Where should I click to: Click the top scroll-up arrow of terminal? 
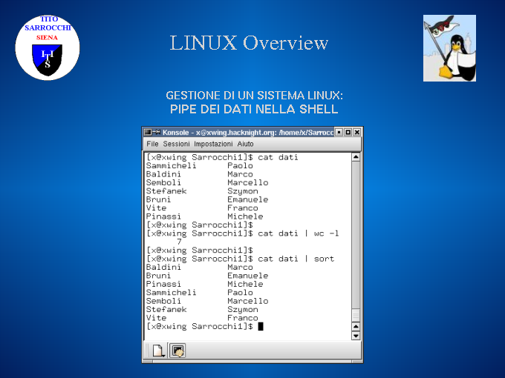click(x=356, y=157)
